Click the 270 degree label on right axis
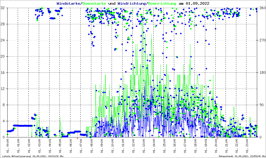The image size is (266, 158). point(262,40)
